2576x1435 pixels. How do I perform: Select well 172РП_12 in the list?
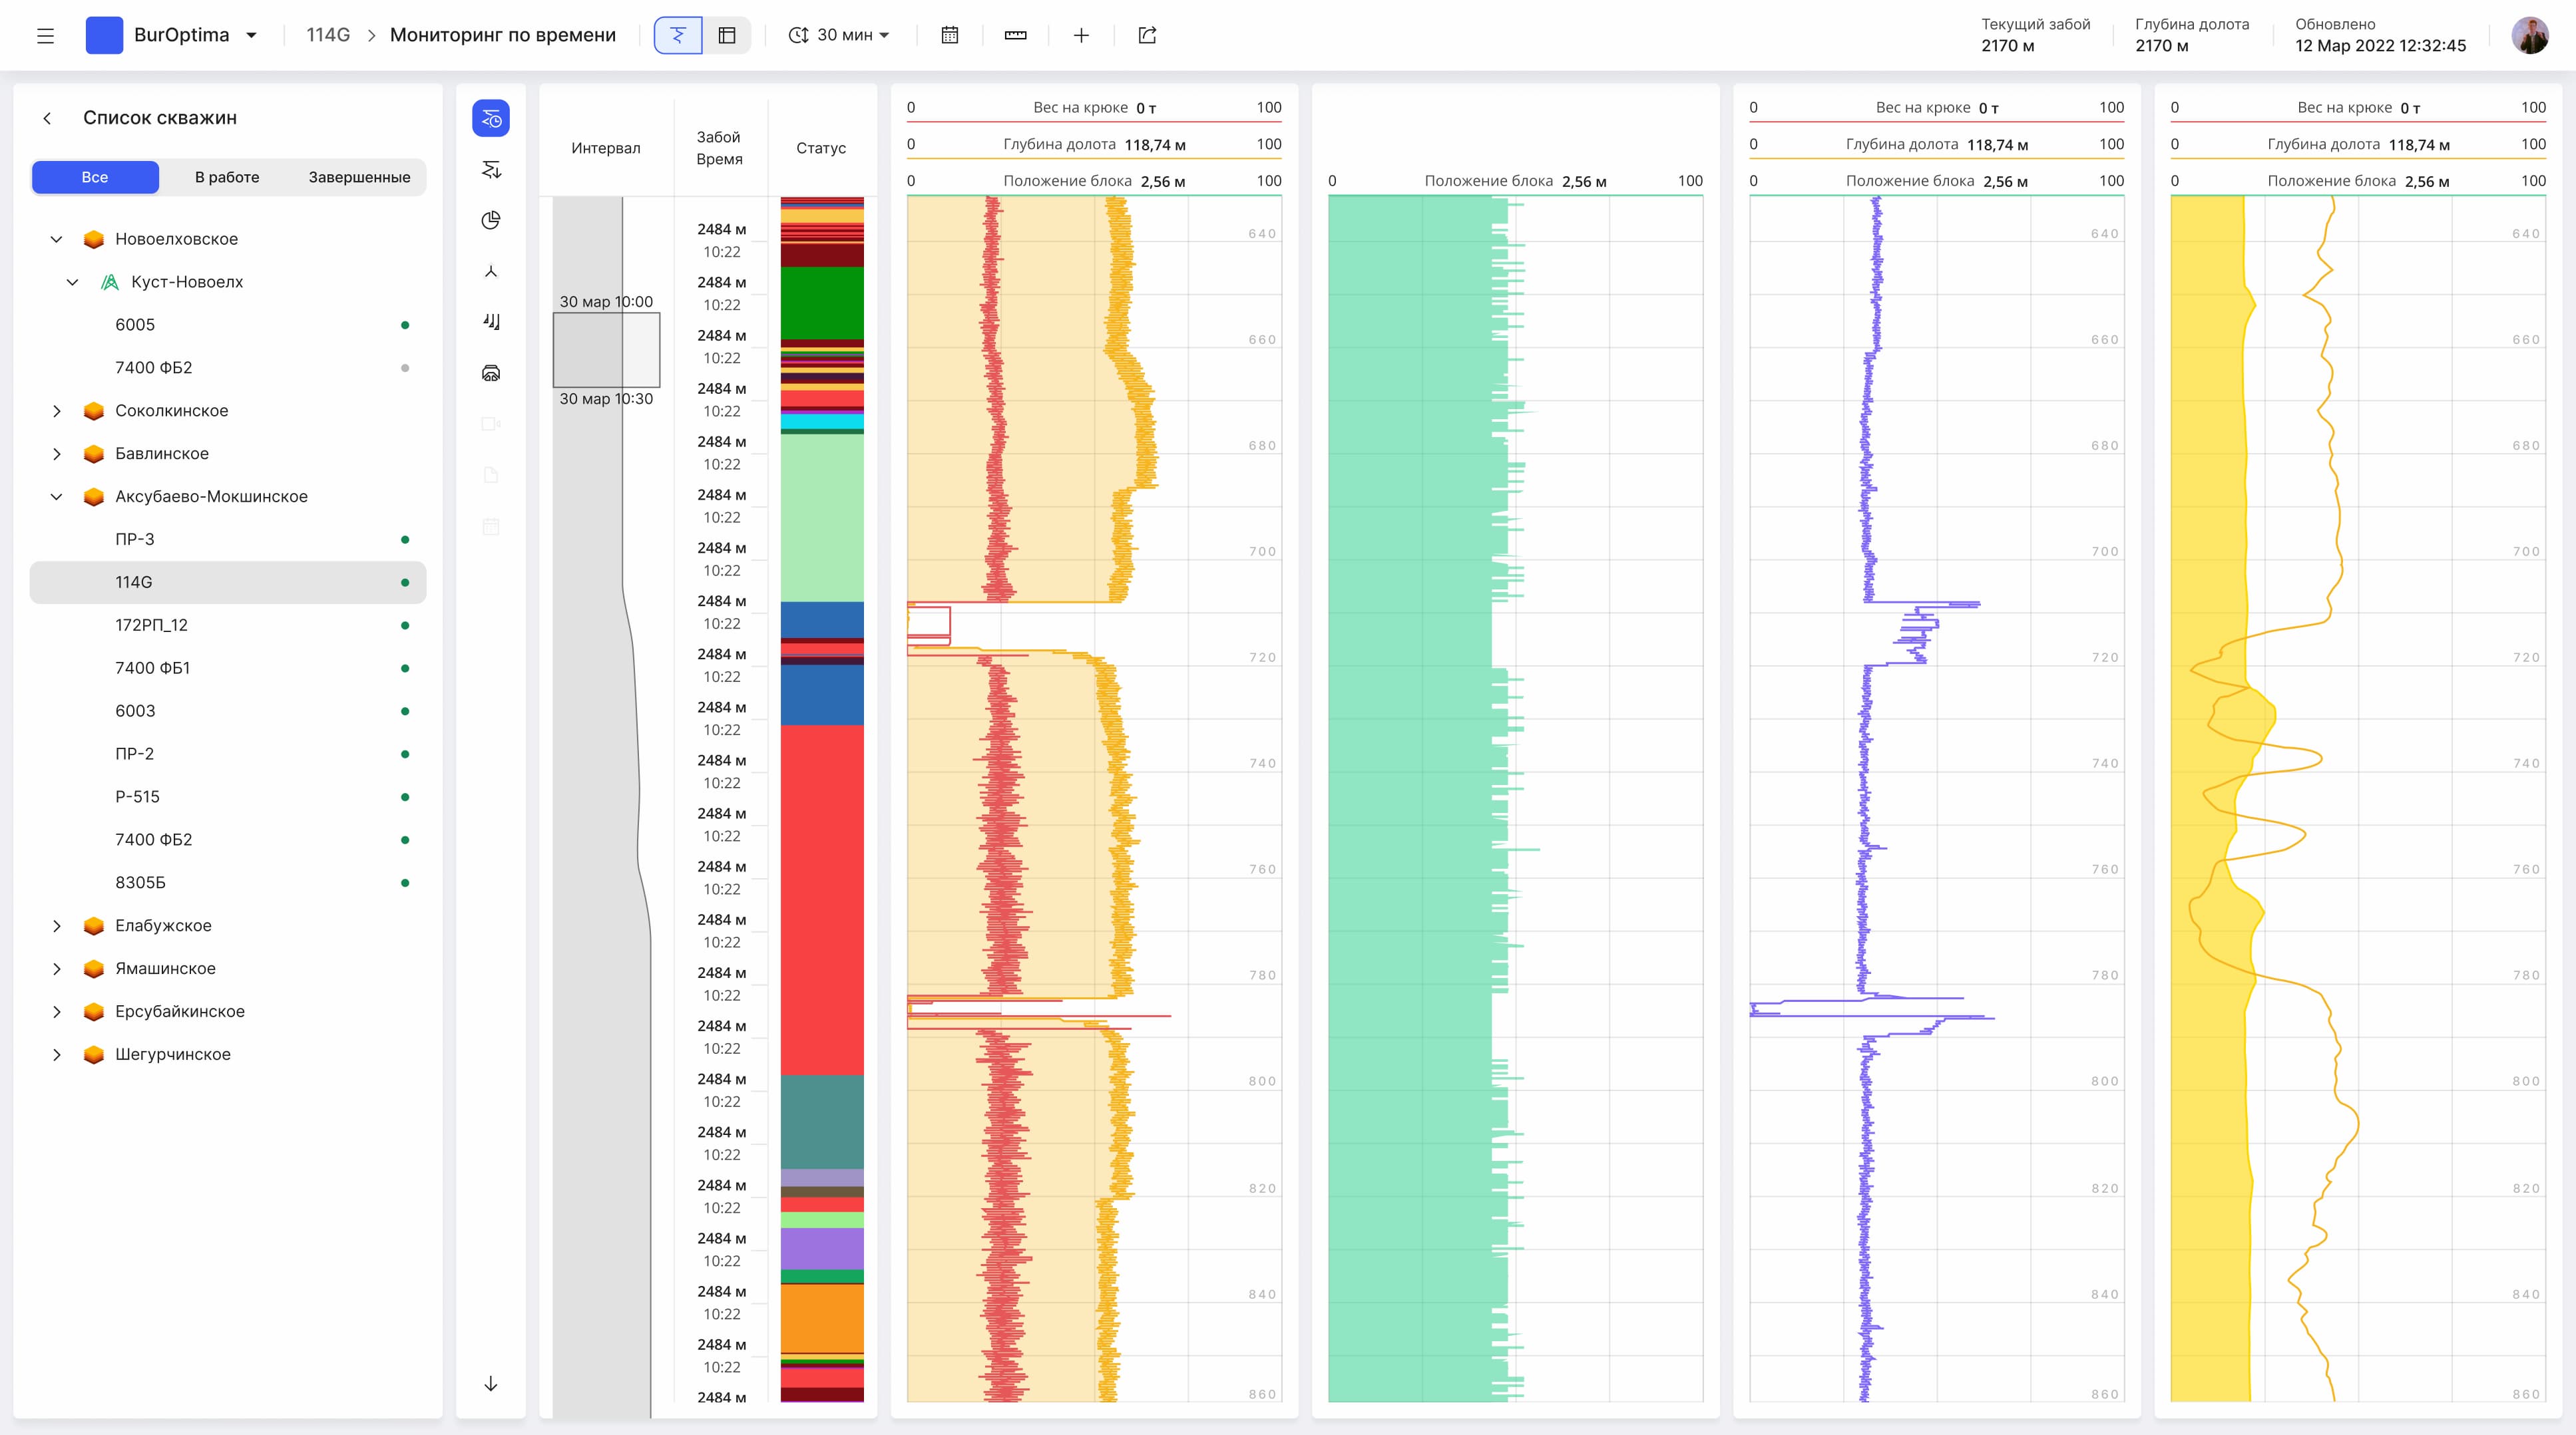point(151,625)
